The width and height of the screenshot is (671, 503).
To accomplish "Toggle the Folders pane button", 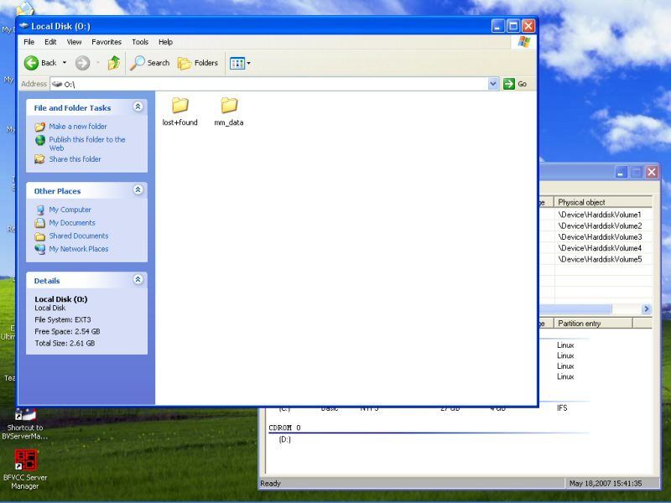I will pyautogui.click(x=198, y=63).
